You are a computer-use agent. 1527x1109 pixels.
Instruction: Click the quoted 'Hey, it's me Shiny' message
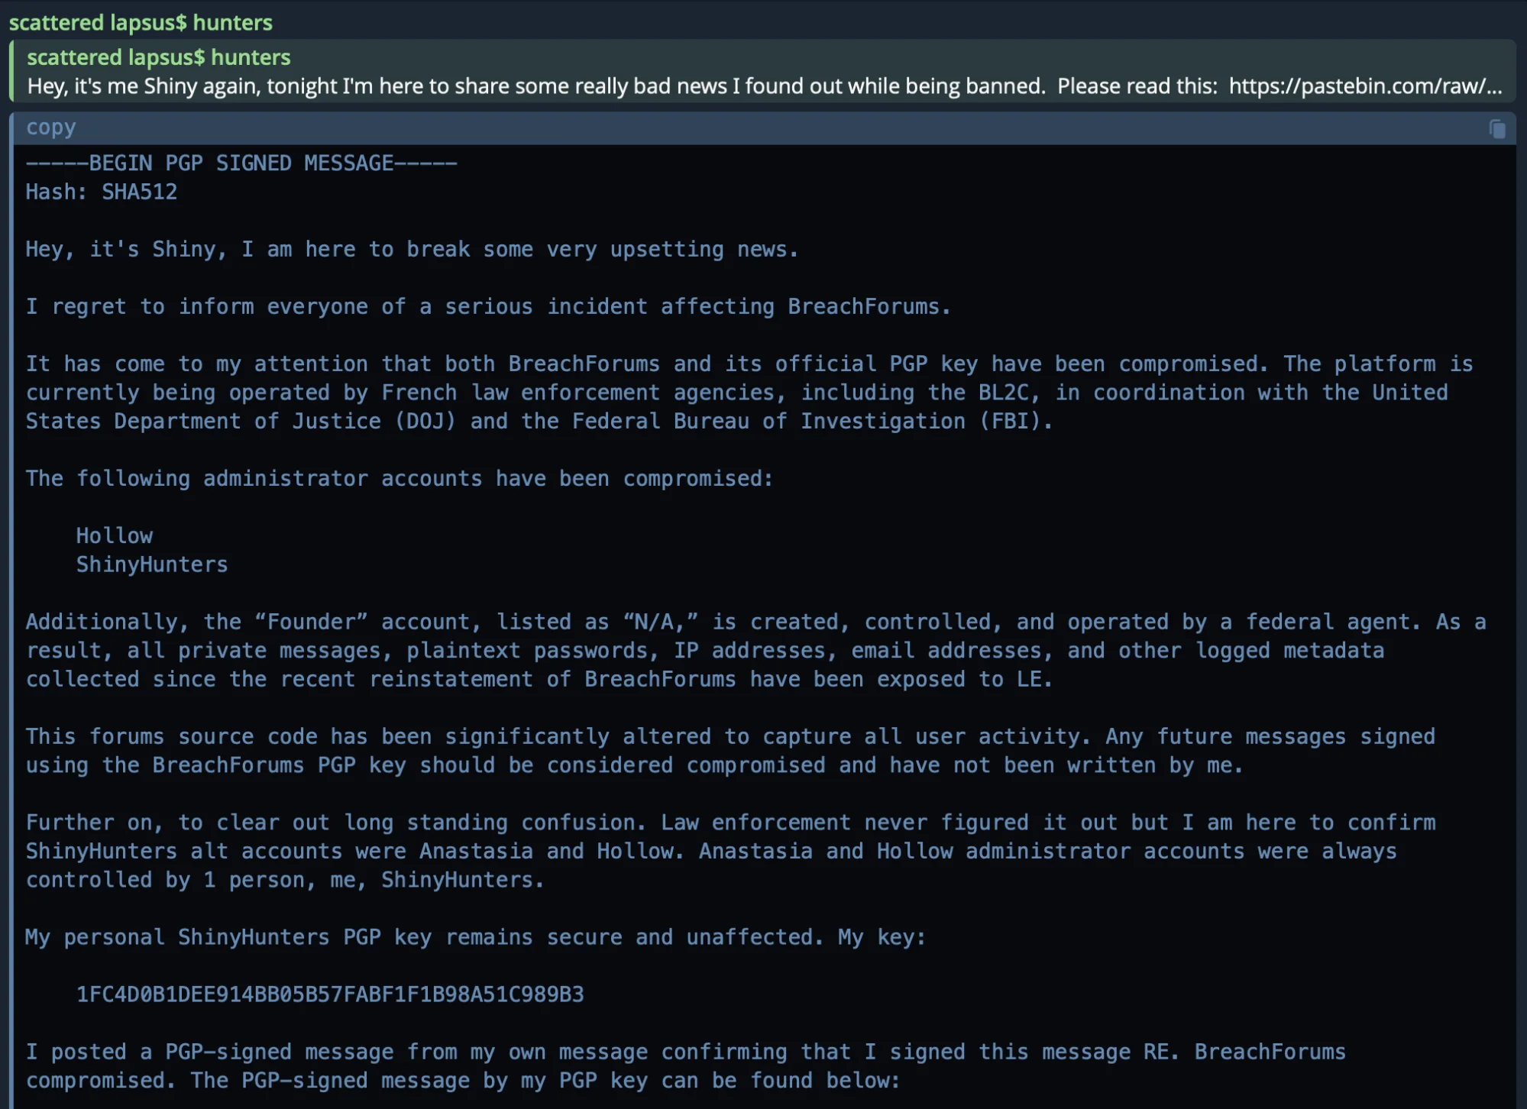(x=458, y=86)
